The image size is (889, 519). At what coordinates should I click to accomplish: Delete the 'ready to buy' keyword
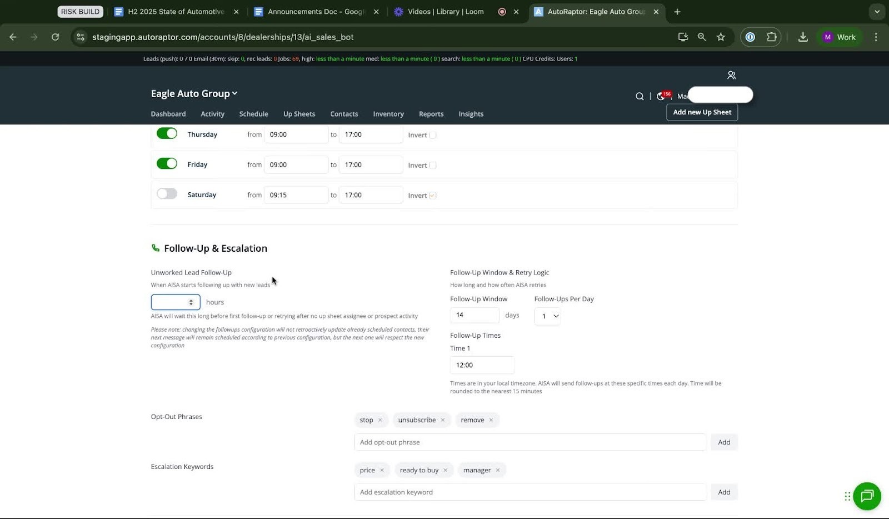click(x=445, y=470)
